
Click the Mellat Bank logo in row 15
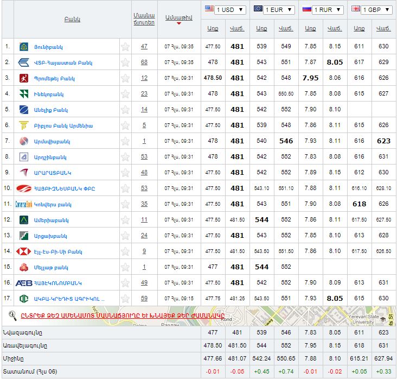(x=24, y=267)
